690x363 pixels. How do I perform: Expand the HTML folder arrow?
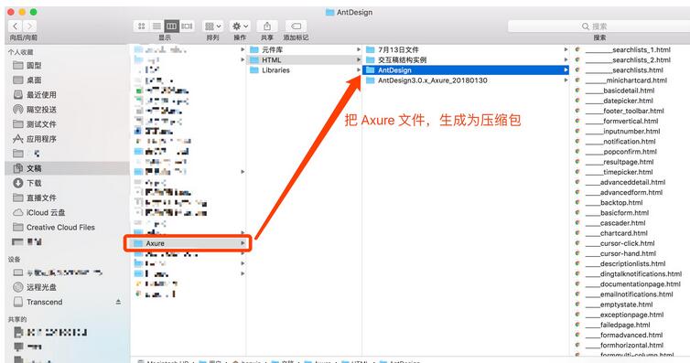pyautogui.click(x=359, y=59)
